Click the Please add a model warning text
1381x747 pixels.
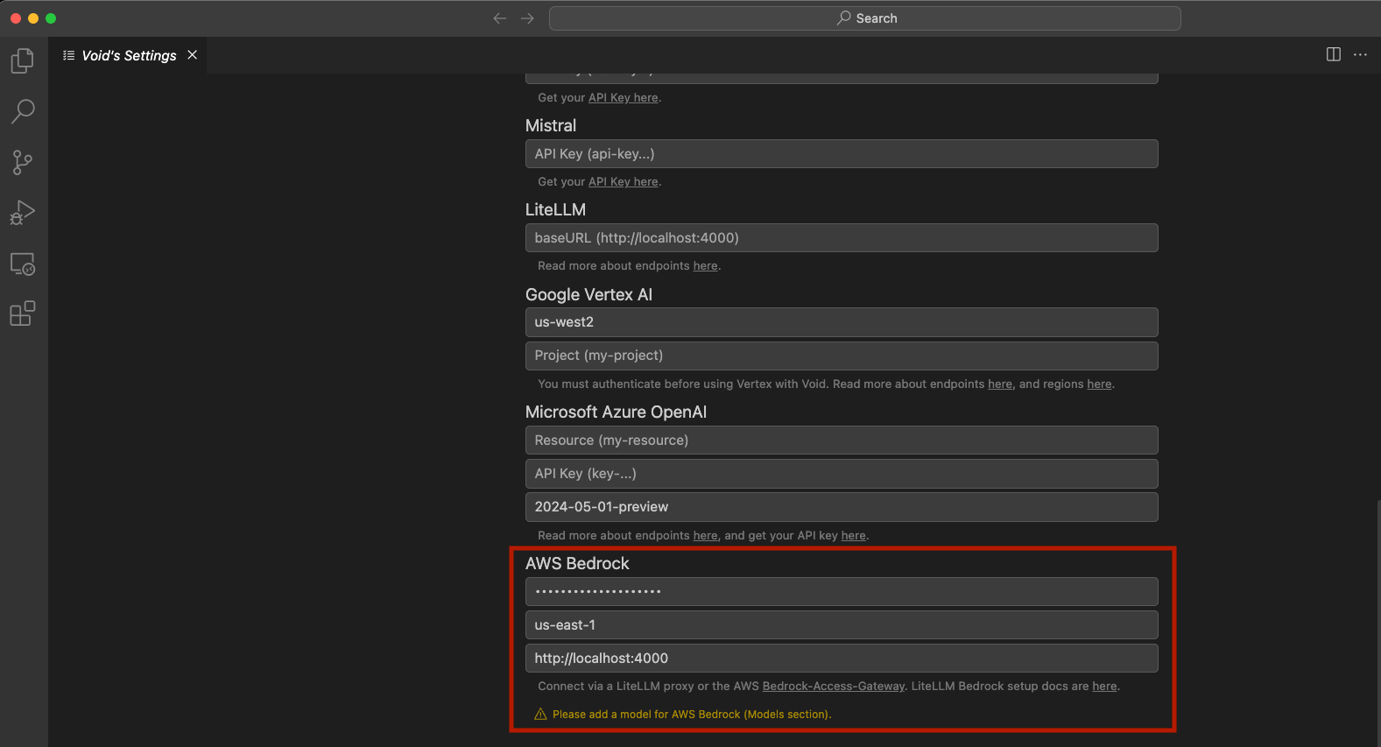692,715
